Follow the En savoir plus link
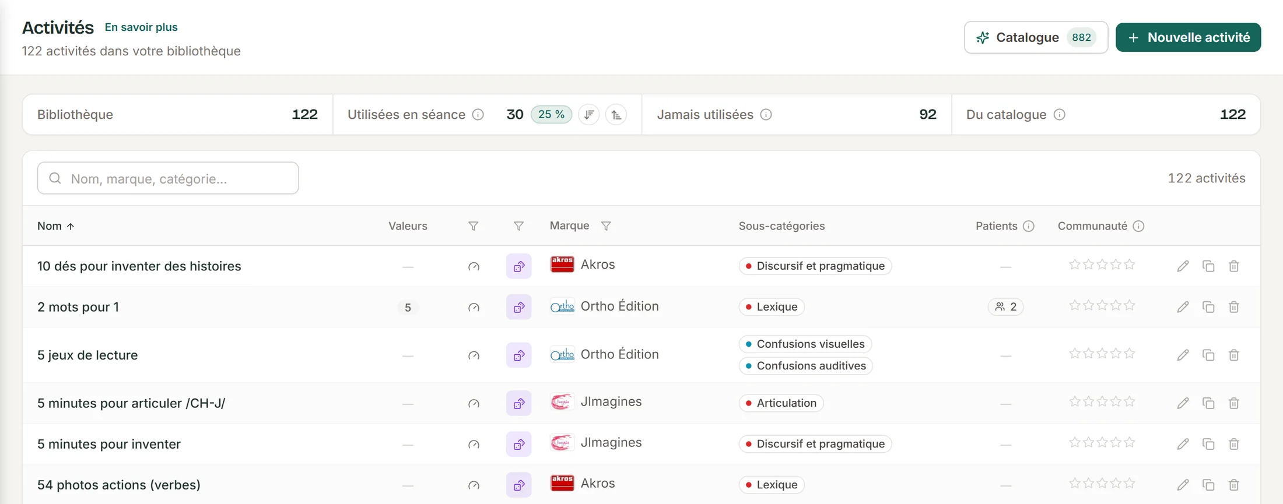 [x=141, y=27]
